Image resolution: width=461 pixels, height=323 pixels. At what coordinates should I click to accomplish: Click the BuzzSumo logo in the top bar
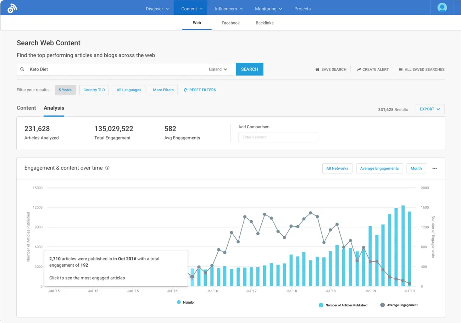click(12, 7)
